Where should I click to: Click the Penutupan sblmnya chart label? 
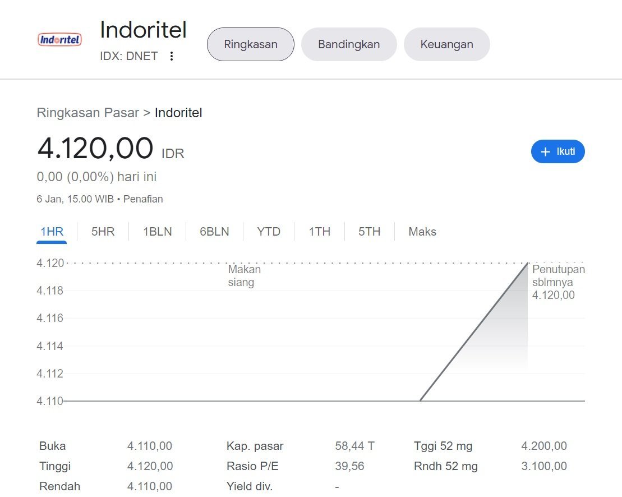point(558,282)
